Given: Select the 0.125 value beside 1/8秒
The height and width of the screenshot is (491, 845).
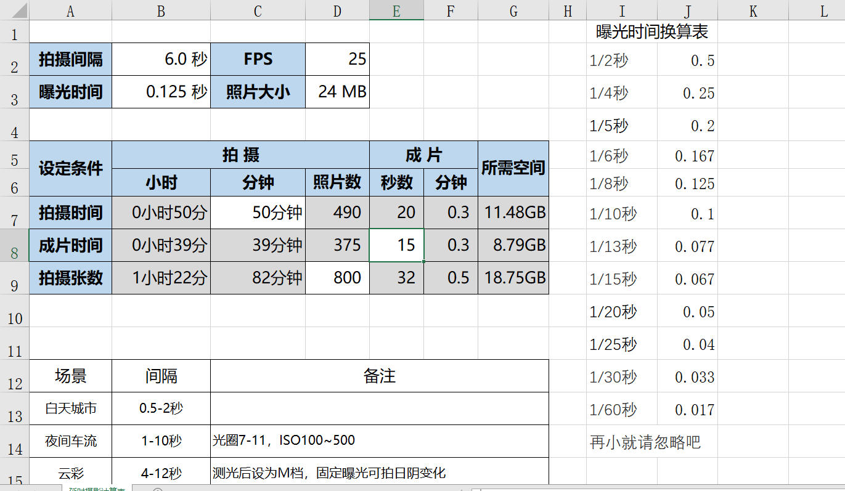Looking at the screenshot, I should click(x=688, y=183).
